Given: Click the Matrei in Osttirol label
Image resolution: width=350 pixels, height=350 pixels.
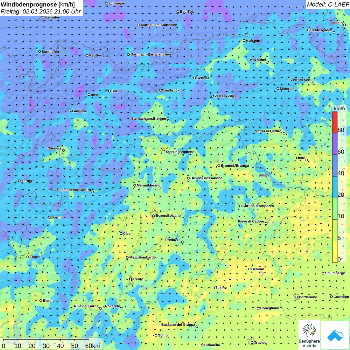Looking at the screenshot, I should click(268, 131).
